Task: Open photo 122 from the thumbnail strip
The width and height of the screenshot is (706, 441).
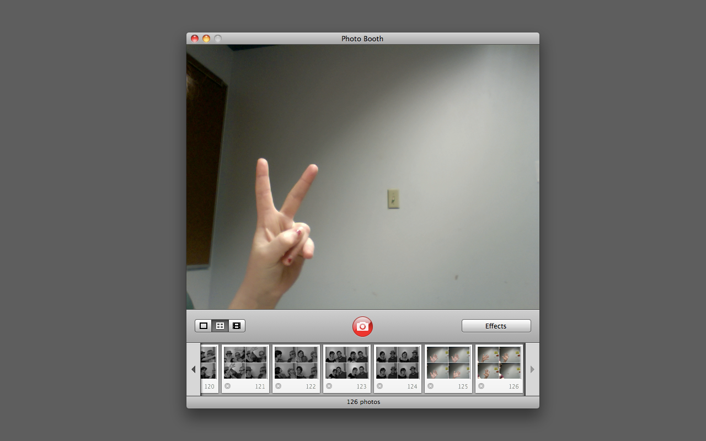Action: tap(296, 361)
